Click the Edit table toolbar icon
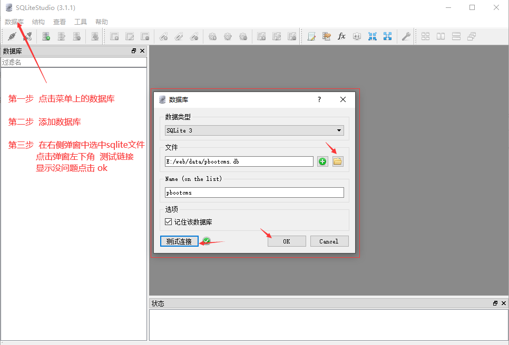 tap(130, 36)
